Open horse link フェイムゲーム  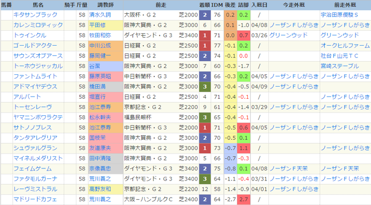click(32, 168)
